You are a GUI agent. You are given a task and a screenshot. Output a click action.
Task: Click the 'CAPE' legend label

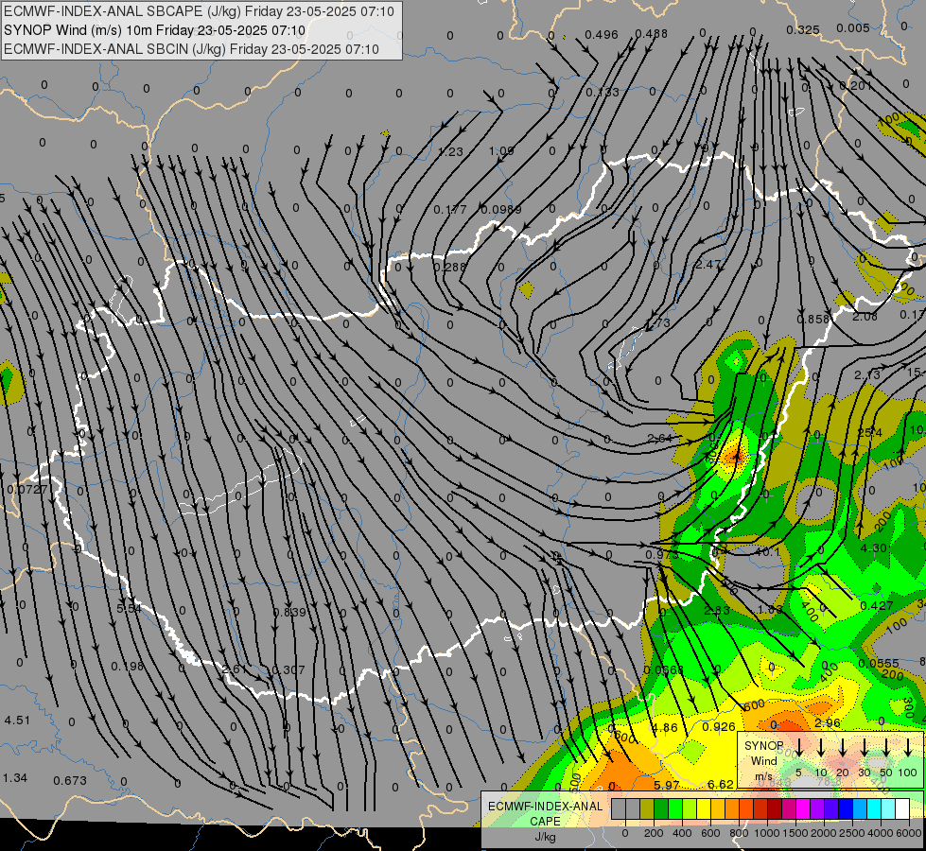click(x=545, y=822)
